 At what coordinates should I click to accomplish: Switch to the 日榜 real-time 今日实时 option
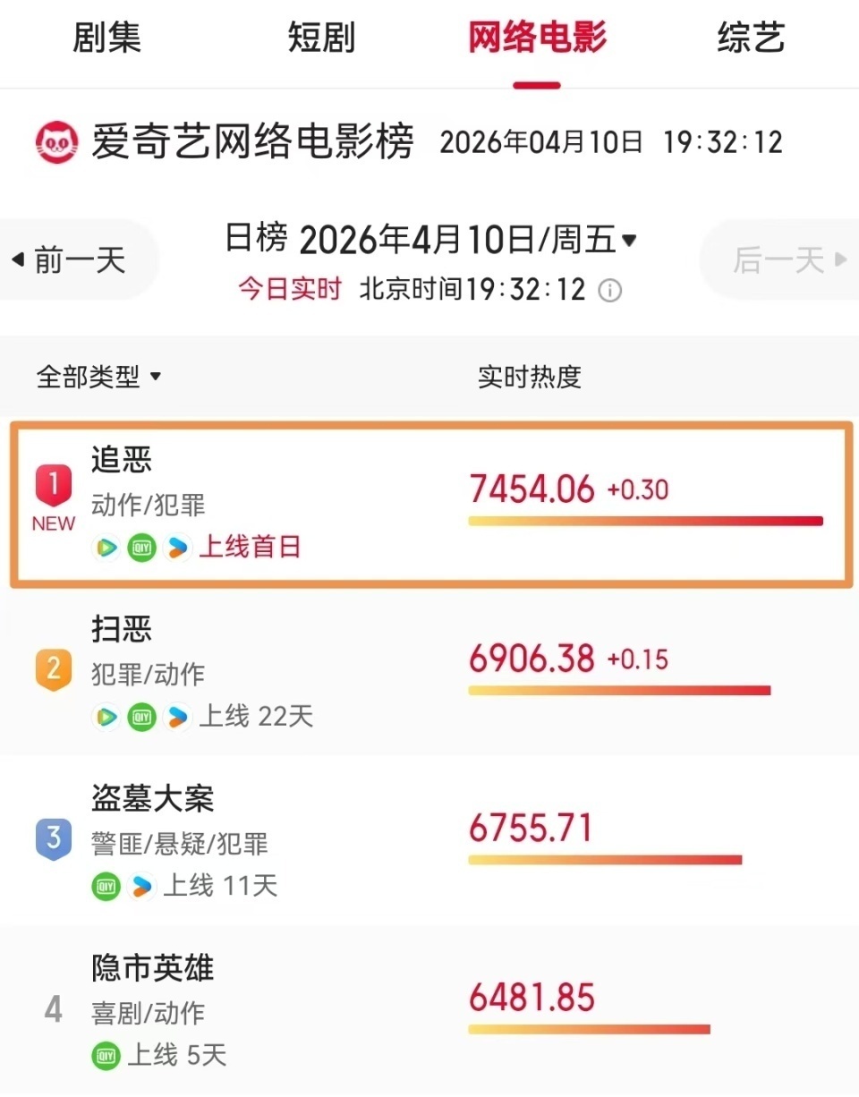click(289, 290)
